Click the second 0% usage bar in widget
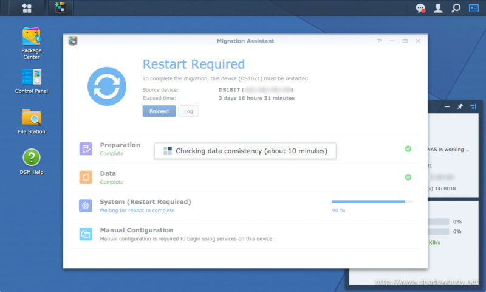The image size is (486, 292). (x=438, y=232)
